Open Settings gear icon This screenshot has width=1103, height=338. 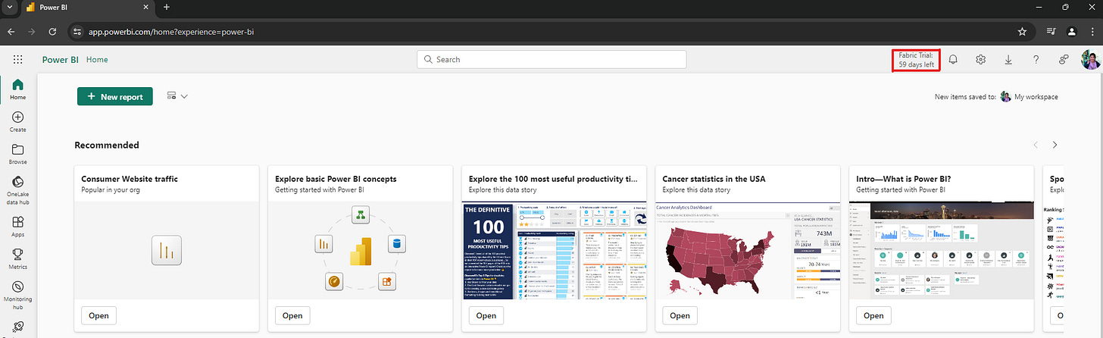980,59
